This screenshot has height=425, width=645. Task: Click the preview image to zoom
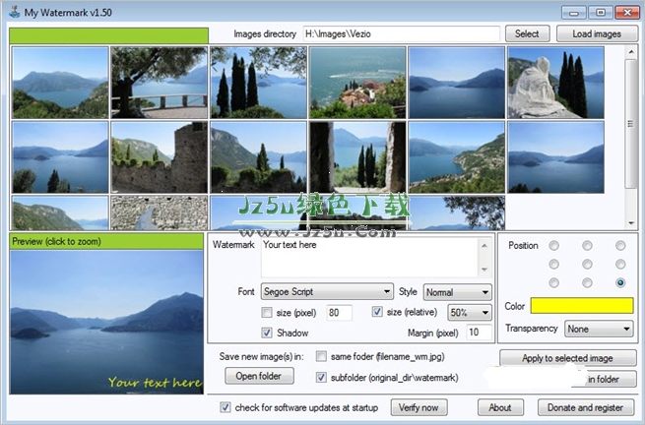106,323
